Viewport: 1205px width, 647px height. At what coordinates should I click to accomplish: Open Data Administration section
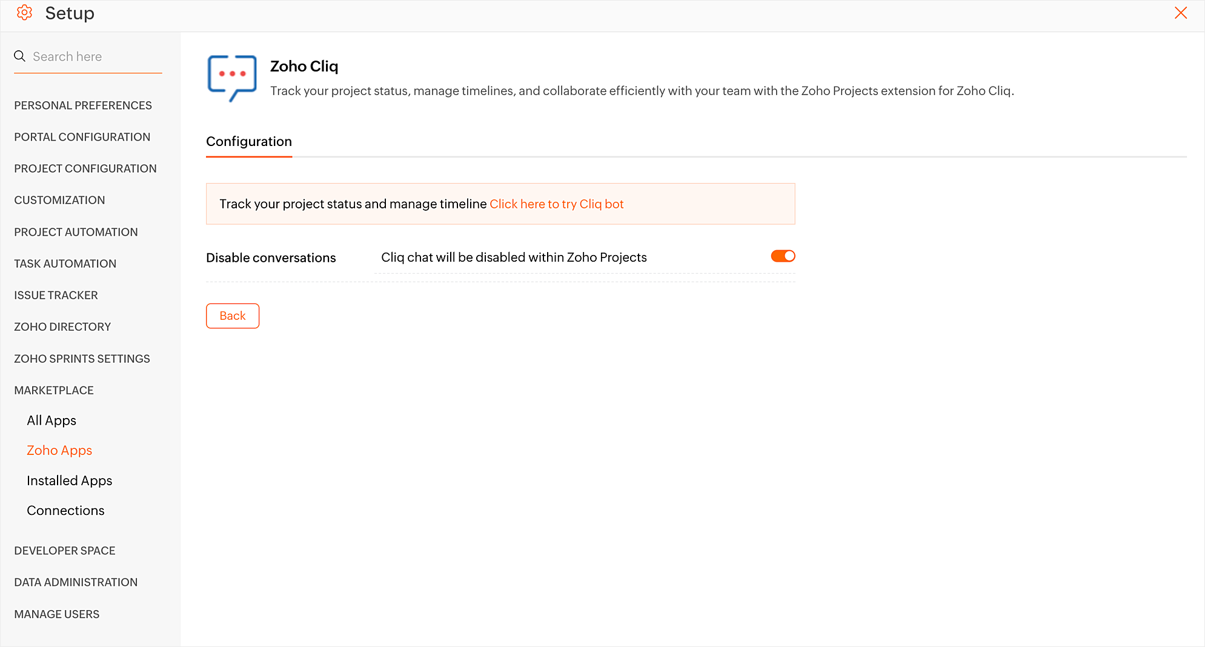coord(76,582)
